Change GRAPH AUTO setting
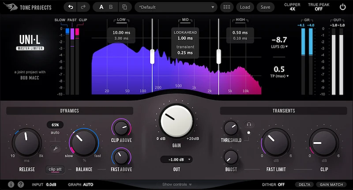This screenshot has height=190, width=353. 80,185
